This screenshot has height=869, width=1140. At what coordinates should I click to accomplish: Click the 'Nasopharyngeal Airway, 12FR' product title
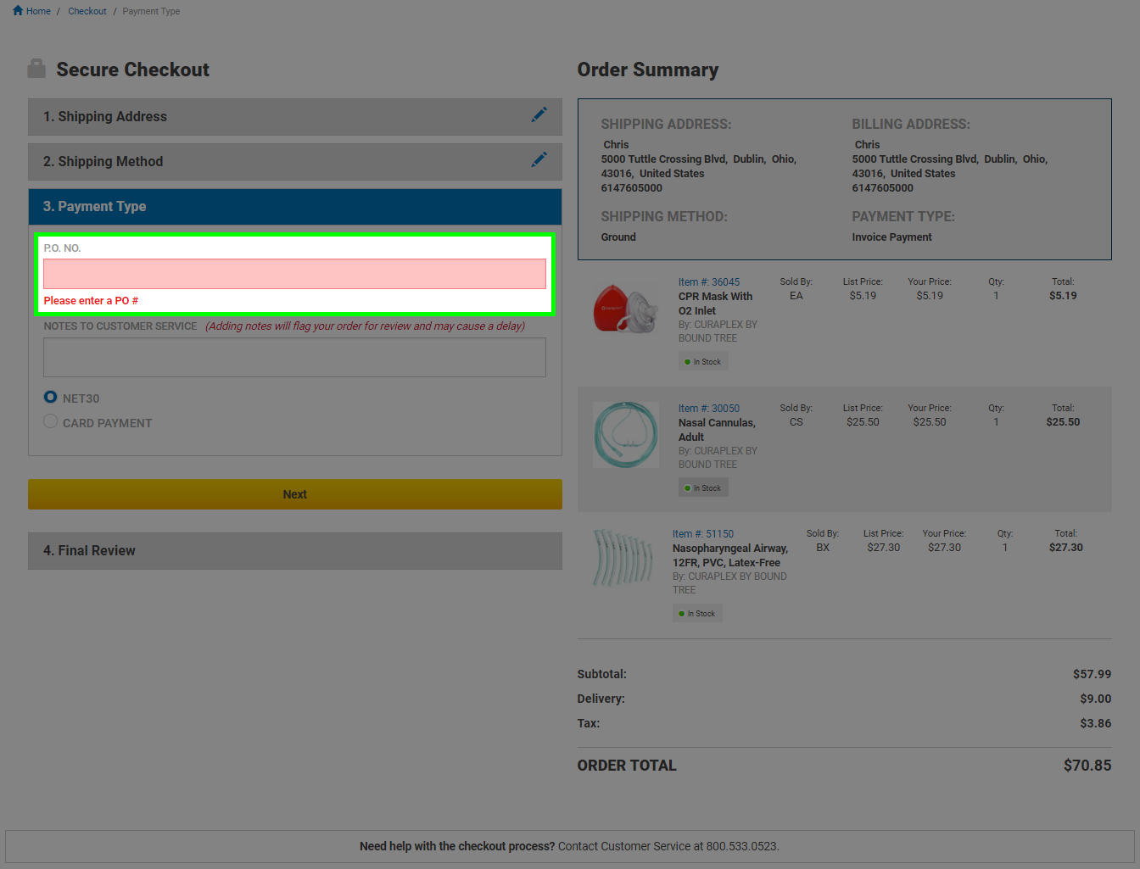pos(730,555)
